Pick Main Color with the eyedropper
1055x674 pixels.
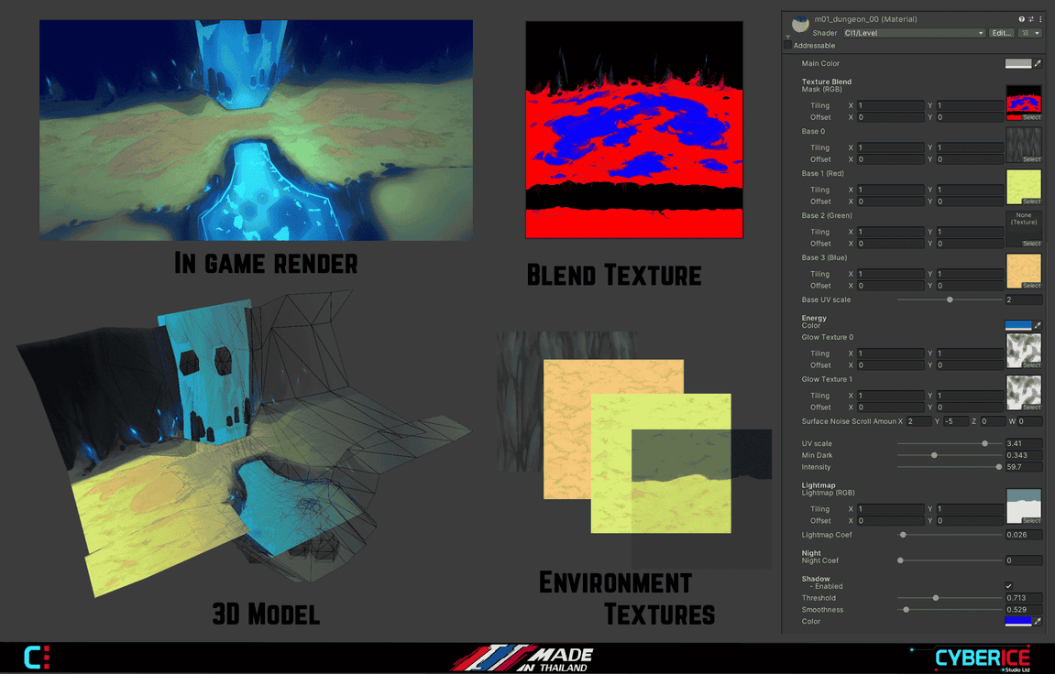pos(1038,64)
